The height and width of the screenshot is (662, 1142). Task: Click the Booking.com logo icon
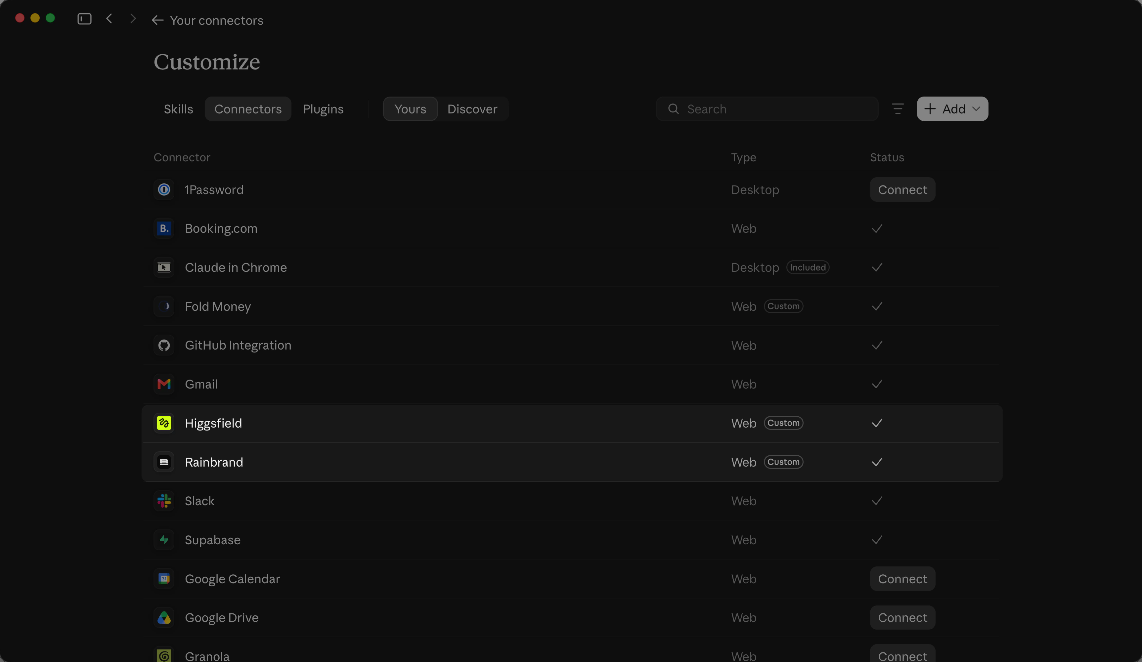pyautogui.click(x=164, y=228)
